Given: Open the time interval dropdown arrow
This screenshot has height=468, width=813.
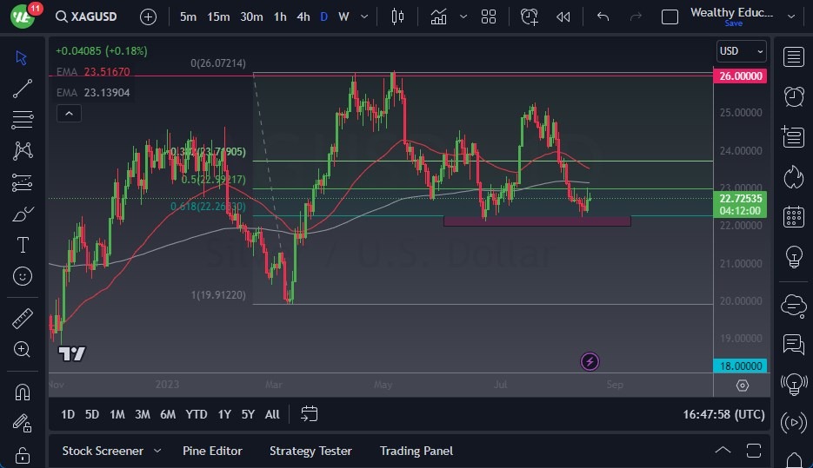Looking at the screenshot, I should pos(363,16).
